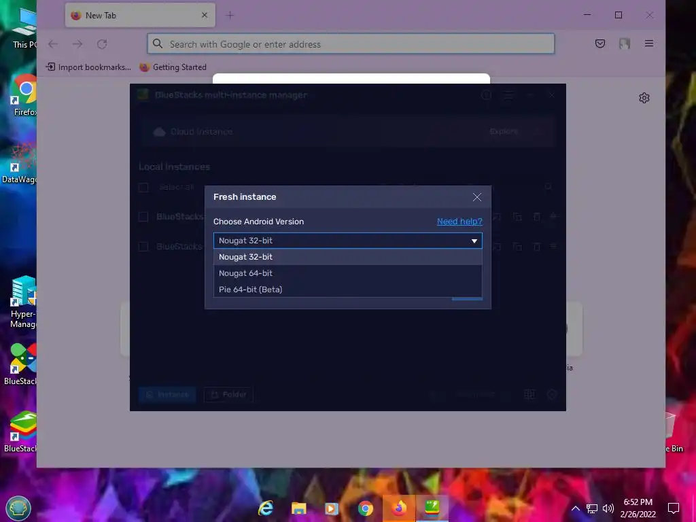This screenshot has height=522, width=696.
Task: Open BlueStacks stacked-layers desktop shortcut
Action: (x=20, y=432)
